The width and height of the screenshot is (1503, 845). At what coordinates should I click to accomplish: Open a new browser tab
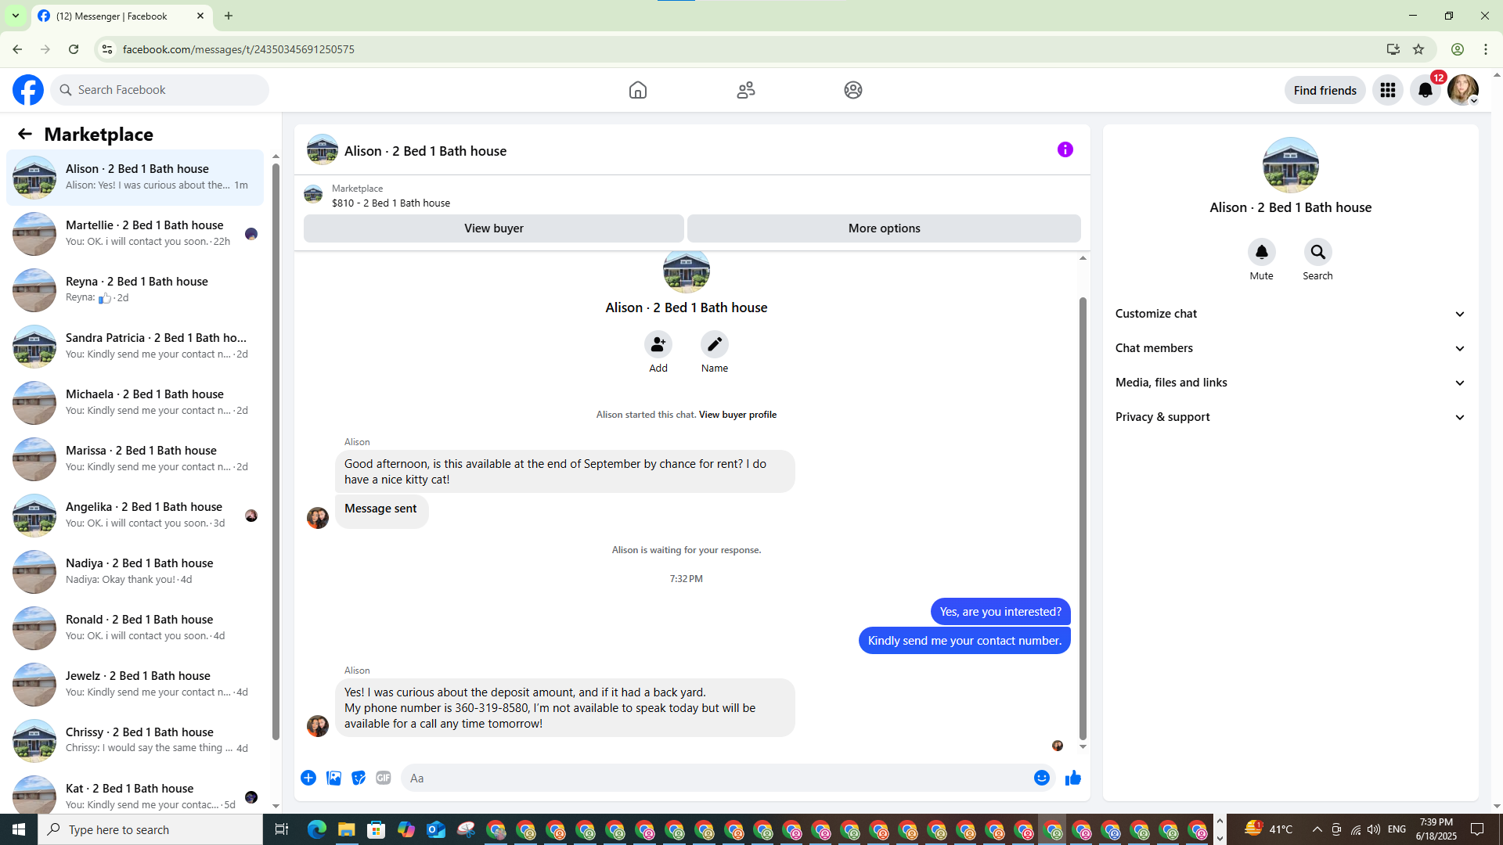[x=229, y=16]
